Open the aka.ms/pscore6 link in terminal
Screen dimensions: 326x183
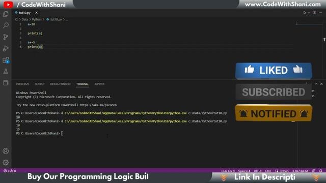click(x=98, y=105)
